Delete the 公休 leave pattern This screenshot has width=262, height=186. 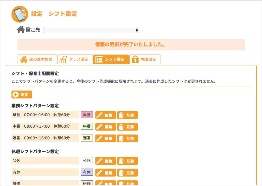coord(127,161)
